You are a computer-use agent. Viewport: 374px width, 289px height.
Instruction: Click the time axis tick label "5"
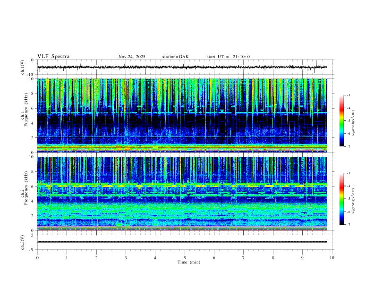coord(185,258)
